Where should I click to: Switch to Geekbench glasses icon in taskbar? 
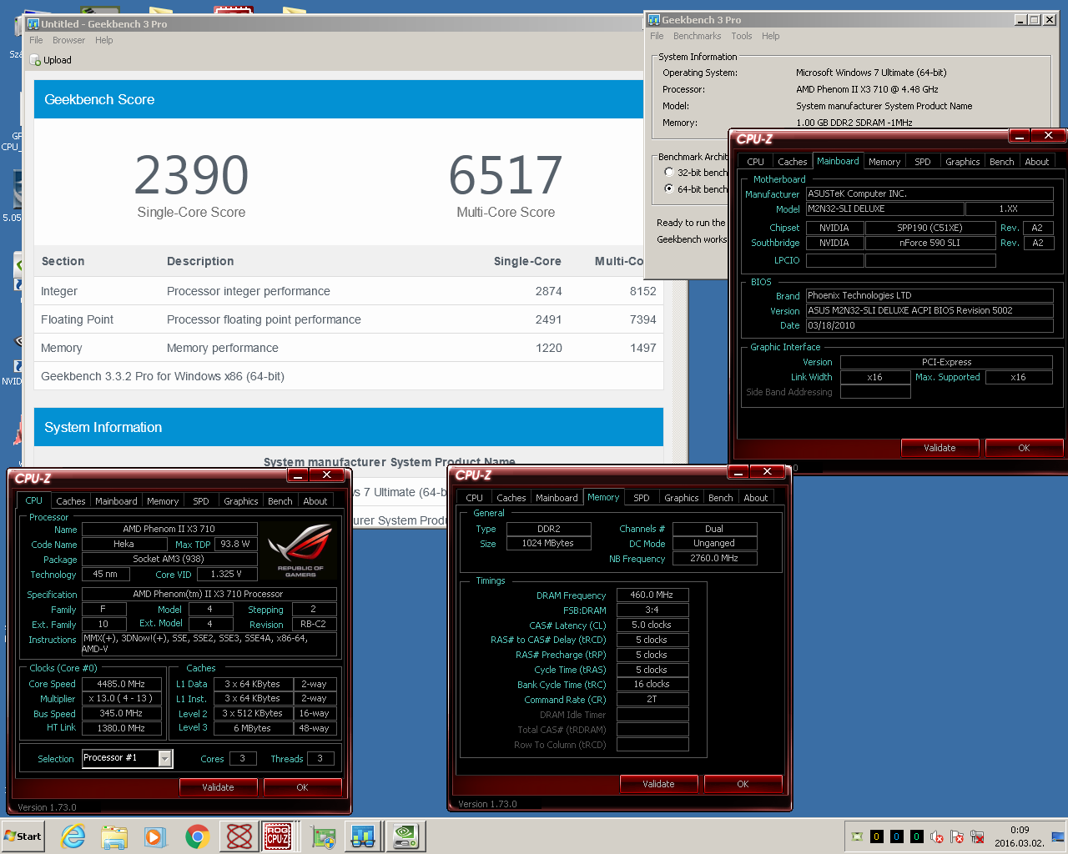tap(364, 836)
